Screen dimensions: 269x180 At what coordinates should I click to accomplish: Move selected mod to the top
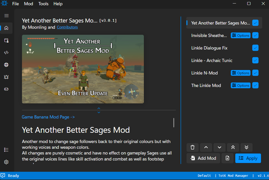point(233,147)
